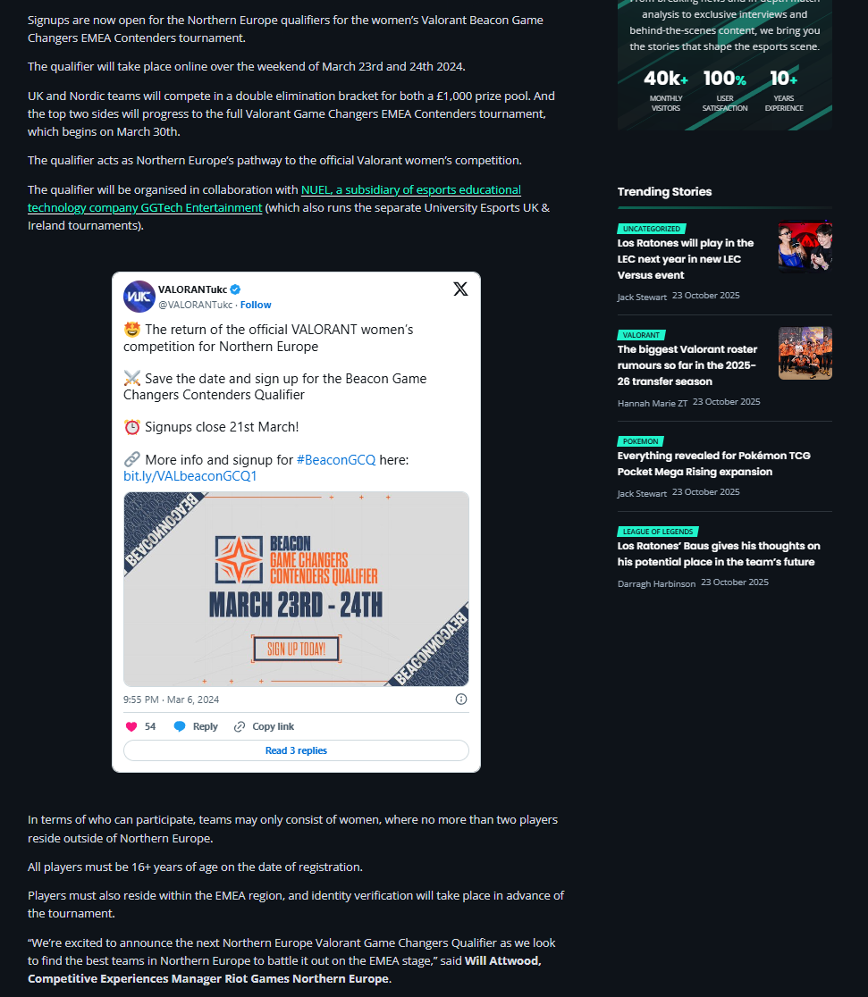The height and width of the screenshot is (997, 868).
Task: Open the bit.ly/VALbeaconGCQ1 signup link
Action: 190,476
